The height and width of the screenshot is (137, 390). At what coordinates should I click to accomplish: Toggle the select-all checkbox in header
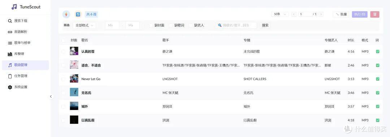click(63, 40)
